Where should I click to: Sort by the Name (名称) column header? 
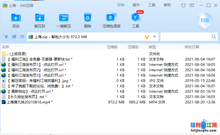6,47
